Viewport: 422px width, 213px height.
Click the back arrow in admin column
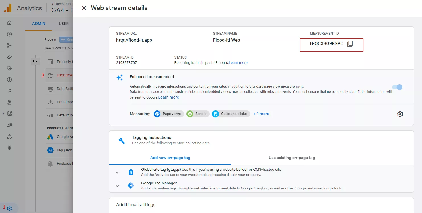[35, 61]
